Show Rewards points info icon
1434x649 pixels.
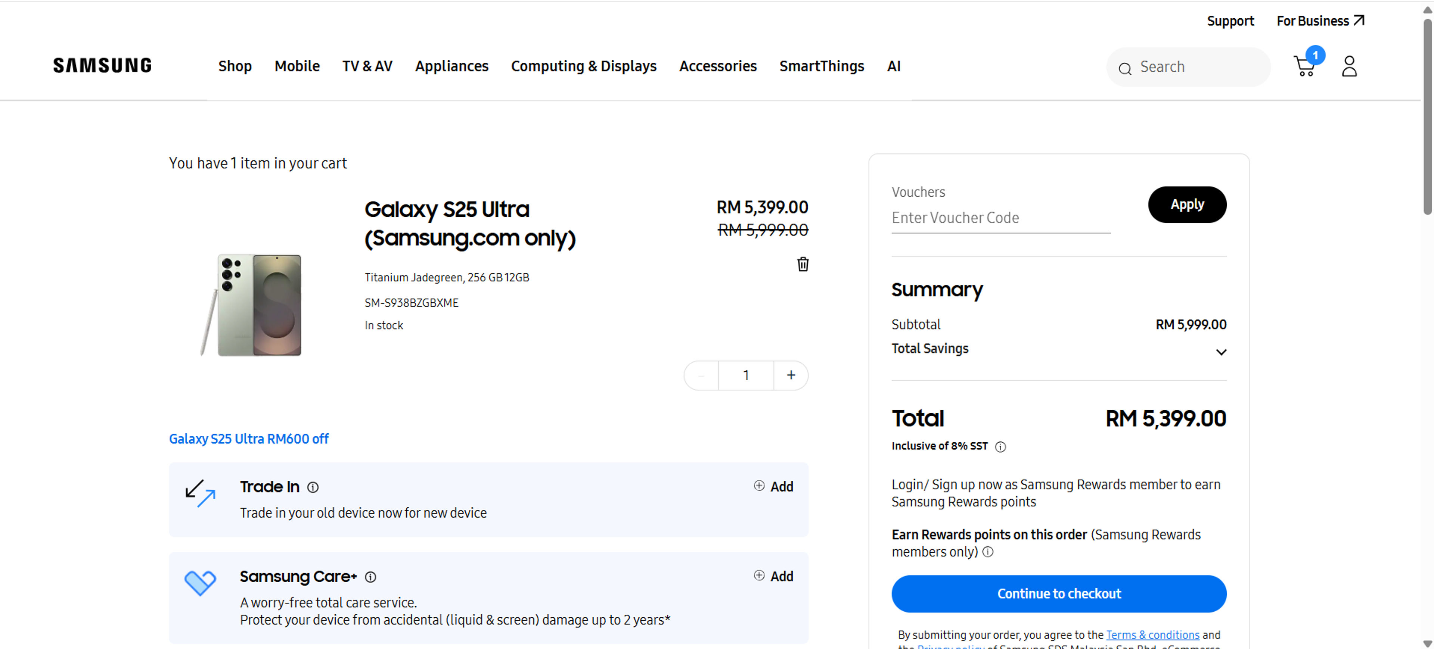[x=987, y=552]
